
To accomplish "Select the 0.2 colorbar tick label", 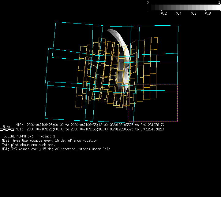I will pos(164,13).
